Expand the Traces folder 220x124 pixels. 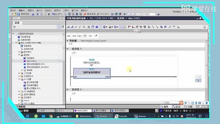click(x=19, y=101)
